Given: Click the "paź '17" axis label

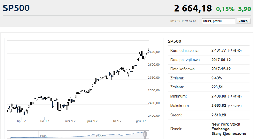Looking at the screenshot, I should pos(92,121).
